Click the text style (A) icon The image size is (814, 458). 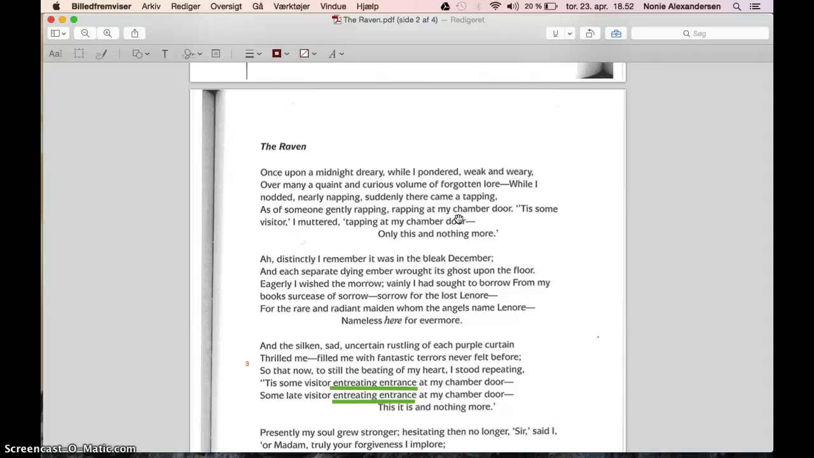(332, 54)
